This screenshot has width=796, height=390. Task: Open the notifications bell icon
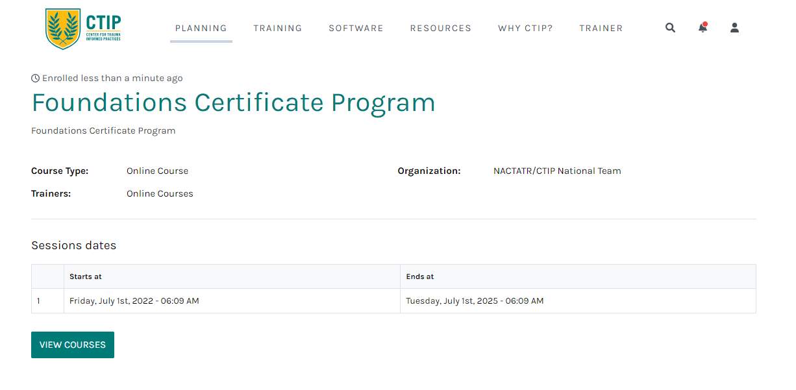point(703,27)
